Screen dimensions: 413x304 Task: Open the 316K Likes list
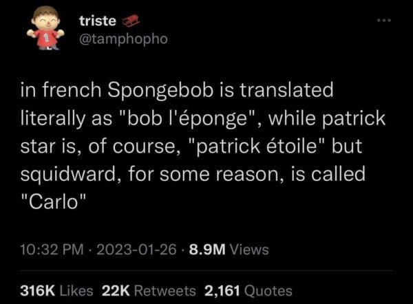[x=59, y=291]
